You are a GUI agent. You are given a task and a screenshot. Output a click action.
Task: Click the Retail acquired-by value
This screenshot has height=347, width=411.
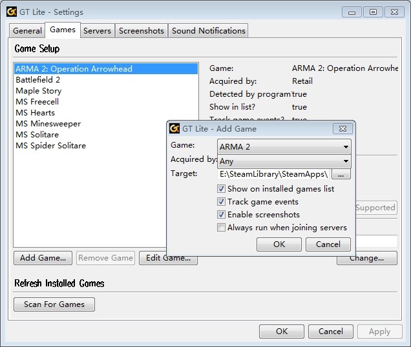pos(302,81)
